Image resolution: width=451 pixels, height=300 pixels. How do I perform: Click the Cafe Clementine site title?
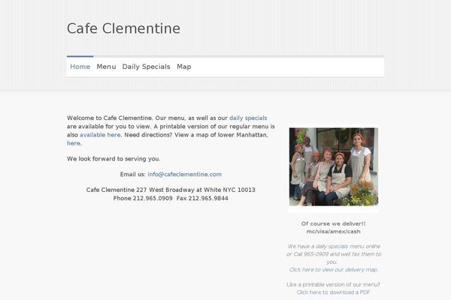pyautogui.click(x=123, y=28)
